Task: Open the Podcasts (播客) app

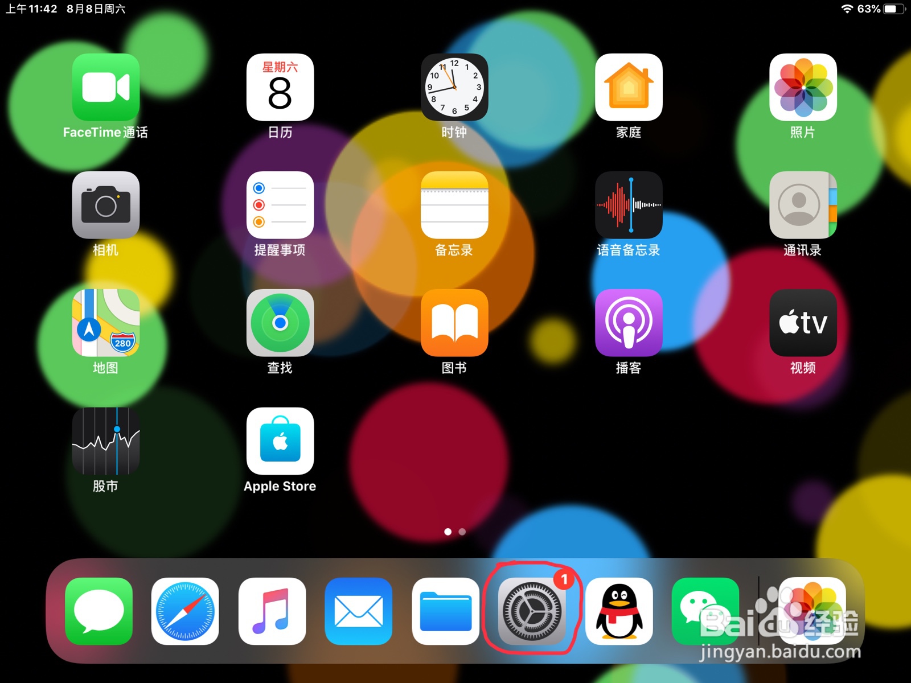Action: (629, 323)
